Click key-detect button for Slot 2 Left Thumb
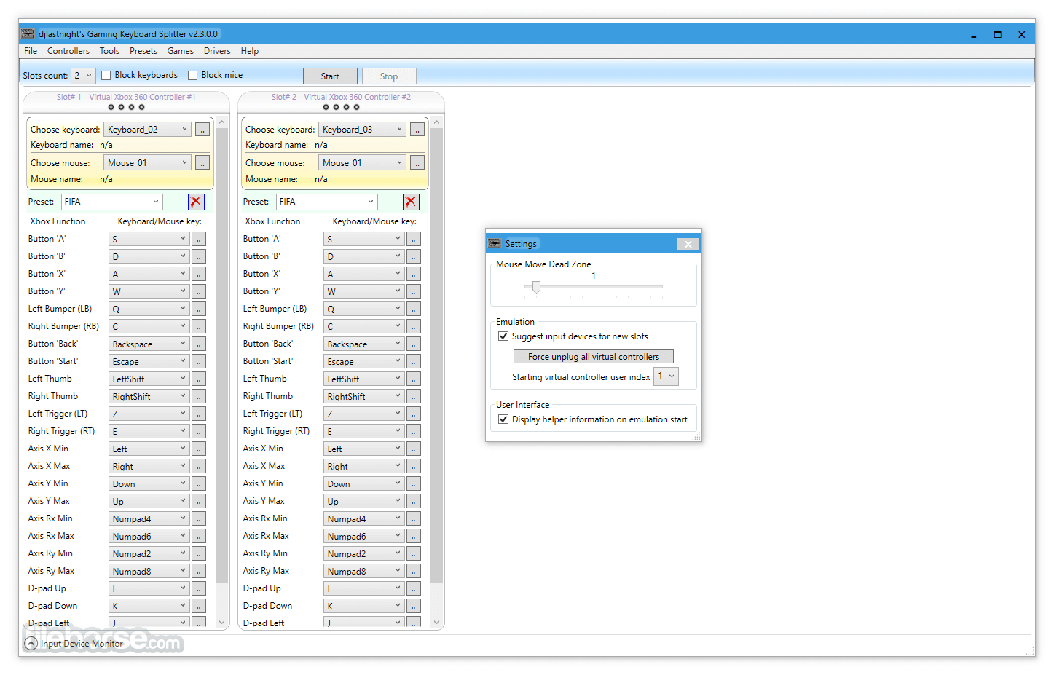Image resolution: width=1054 pixels, height=675 pixels. click(414, 379)
